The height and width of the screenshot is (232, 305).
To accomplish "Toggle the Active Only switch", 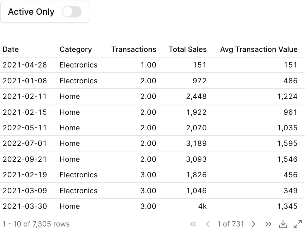I will click(x=72, y=12).
